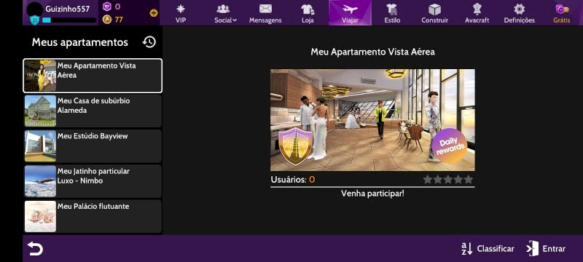
Task: Open the VIP section
Action: (181, 13)
